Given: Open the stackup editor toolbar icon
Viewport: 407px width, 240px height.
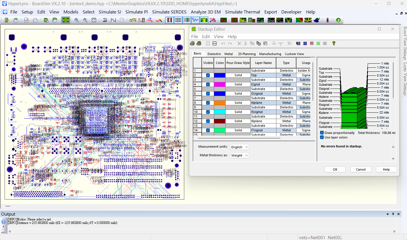Looking at the screenshot, I should [x=66, y=20].
